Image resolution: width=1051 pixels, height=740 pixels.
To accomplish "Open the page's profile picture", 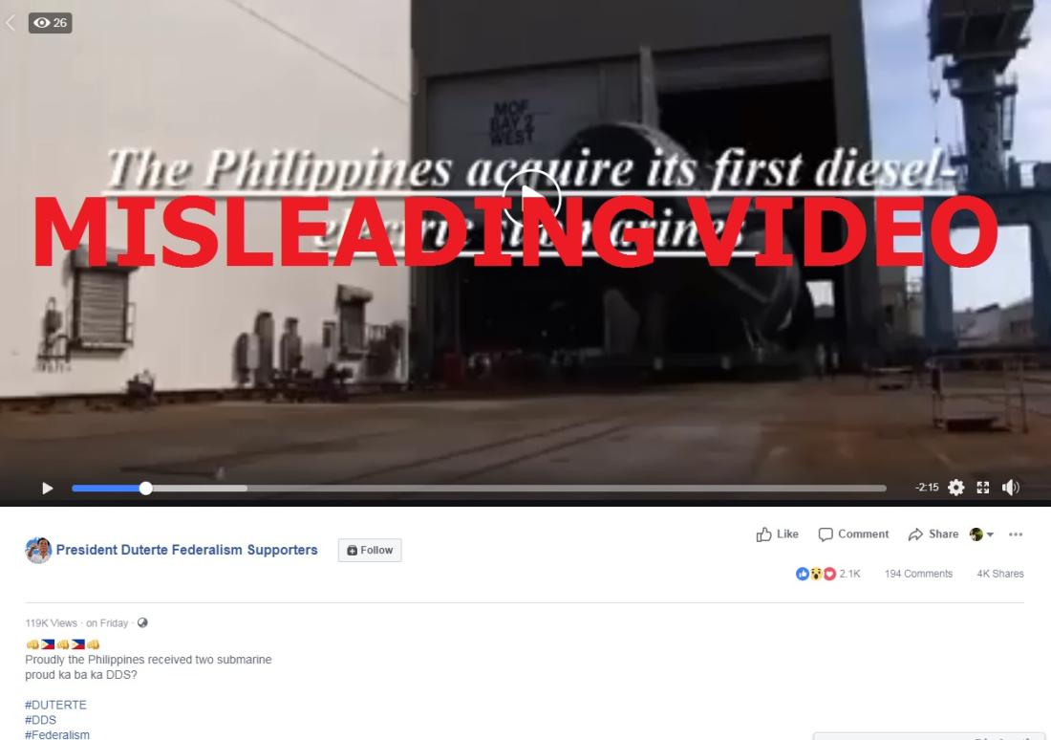I will pyautogui.click(x=38, y=550).
